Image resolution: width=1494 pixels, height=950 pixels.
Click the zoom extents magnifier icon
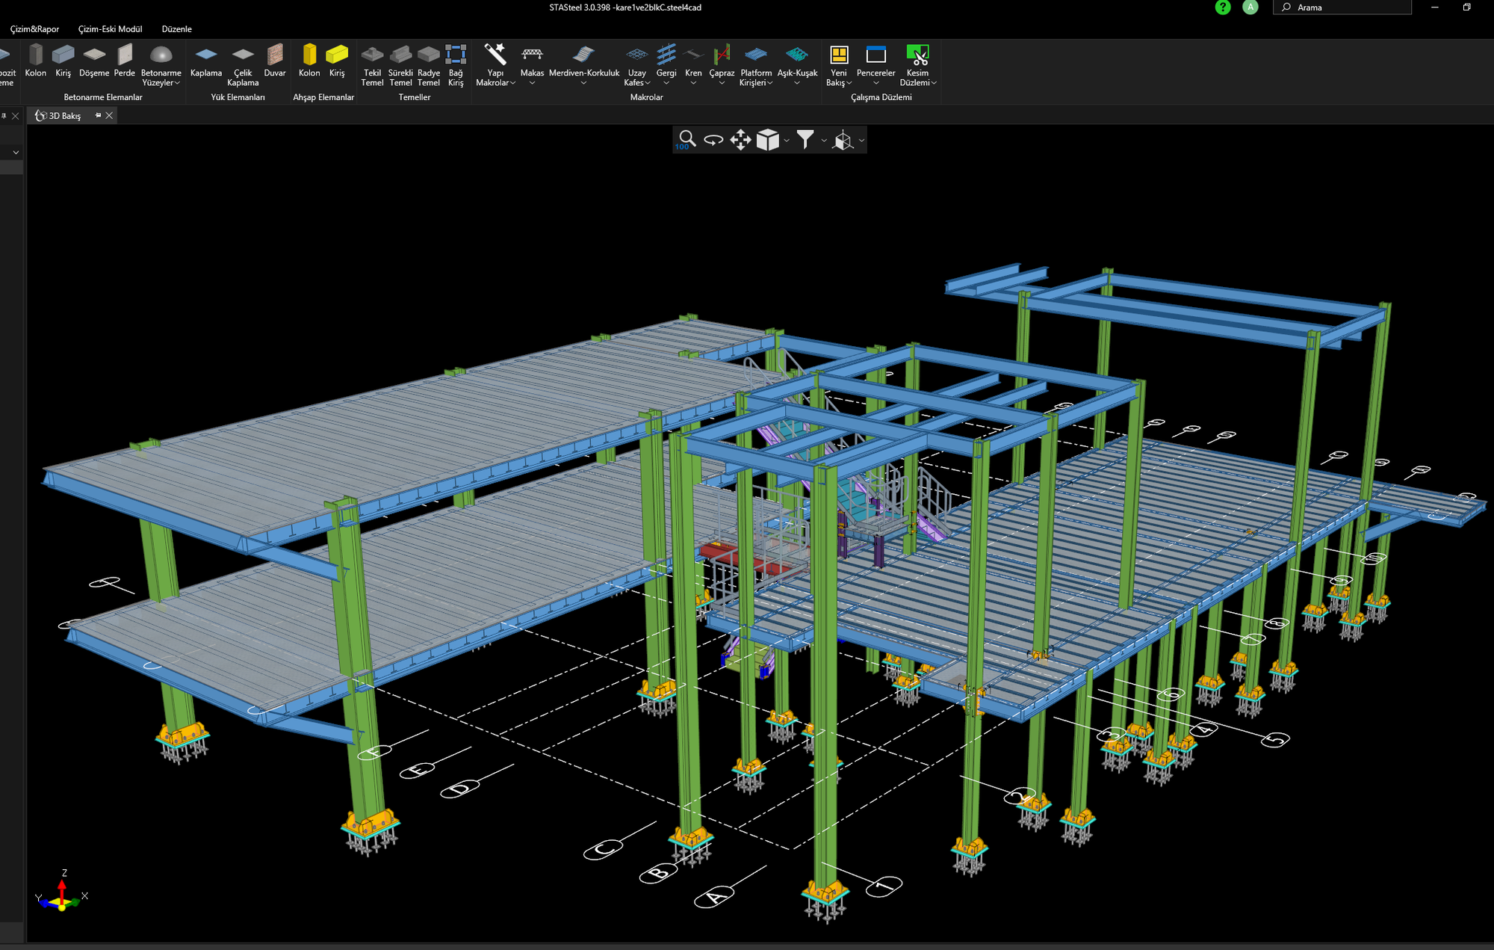[x=686, y=140]
